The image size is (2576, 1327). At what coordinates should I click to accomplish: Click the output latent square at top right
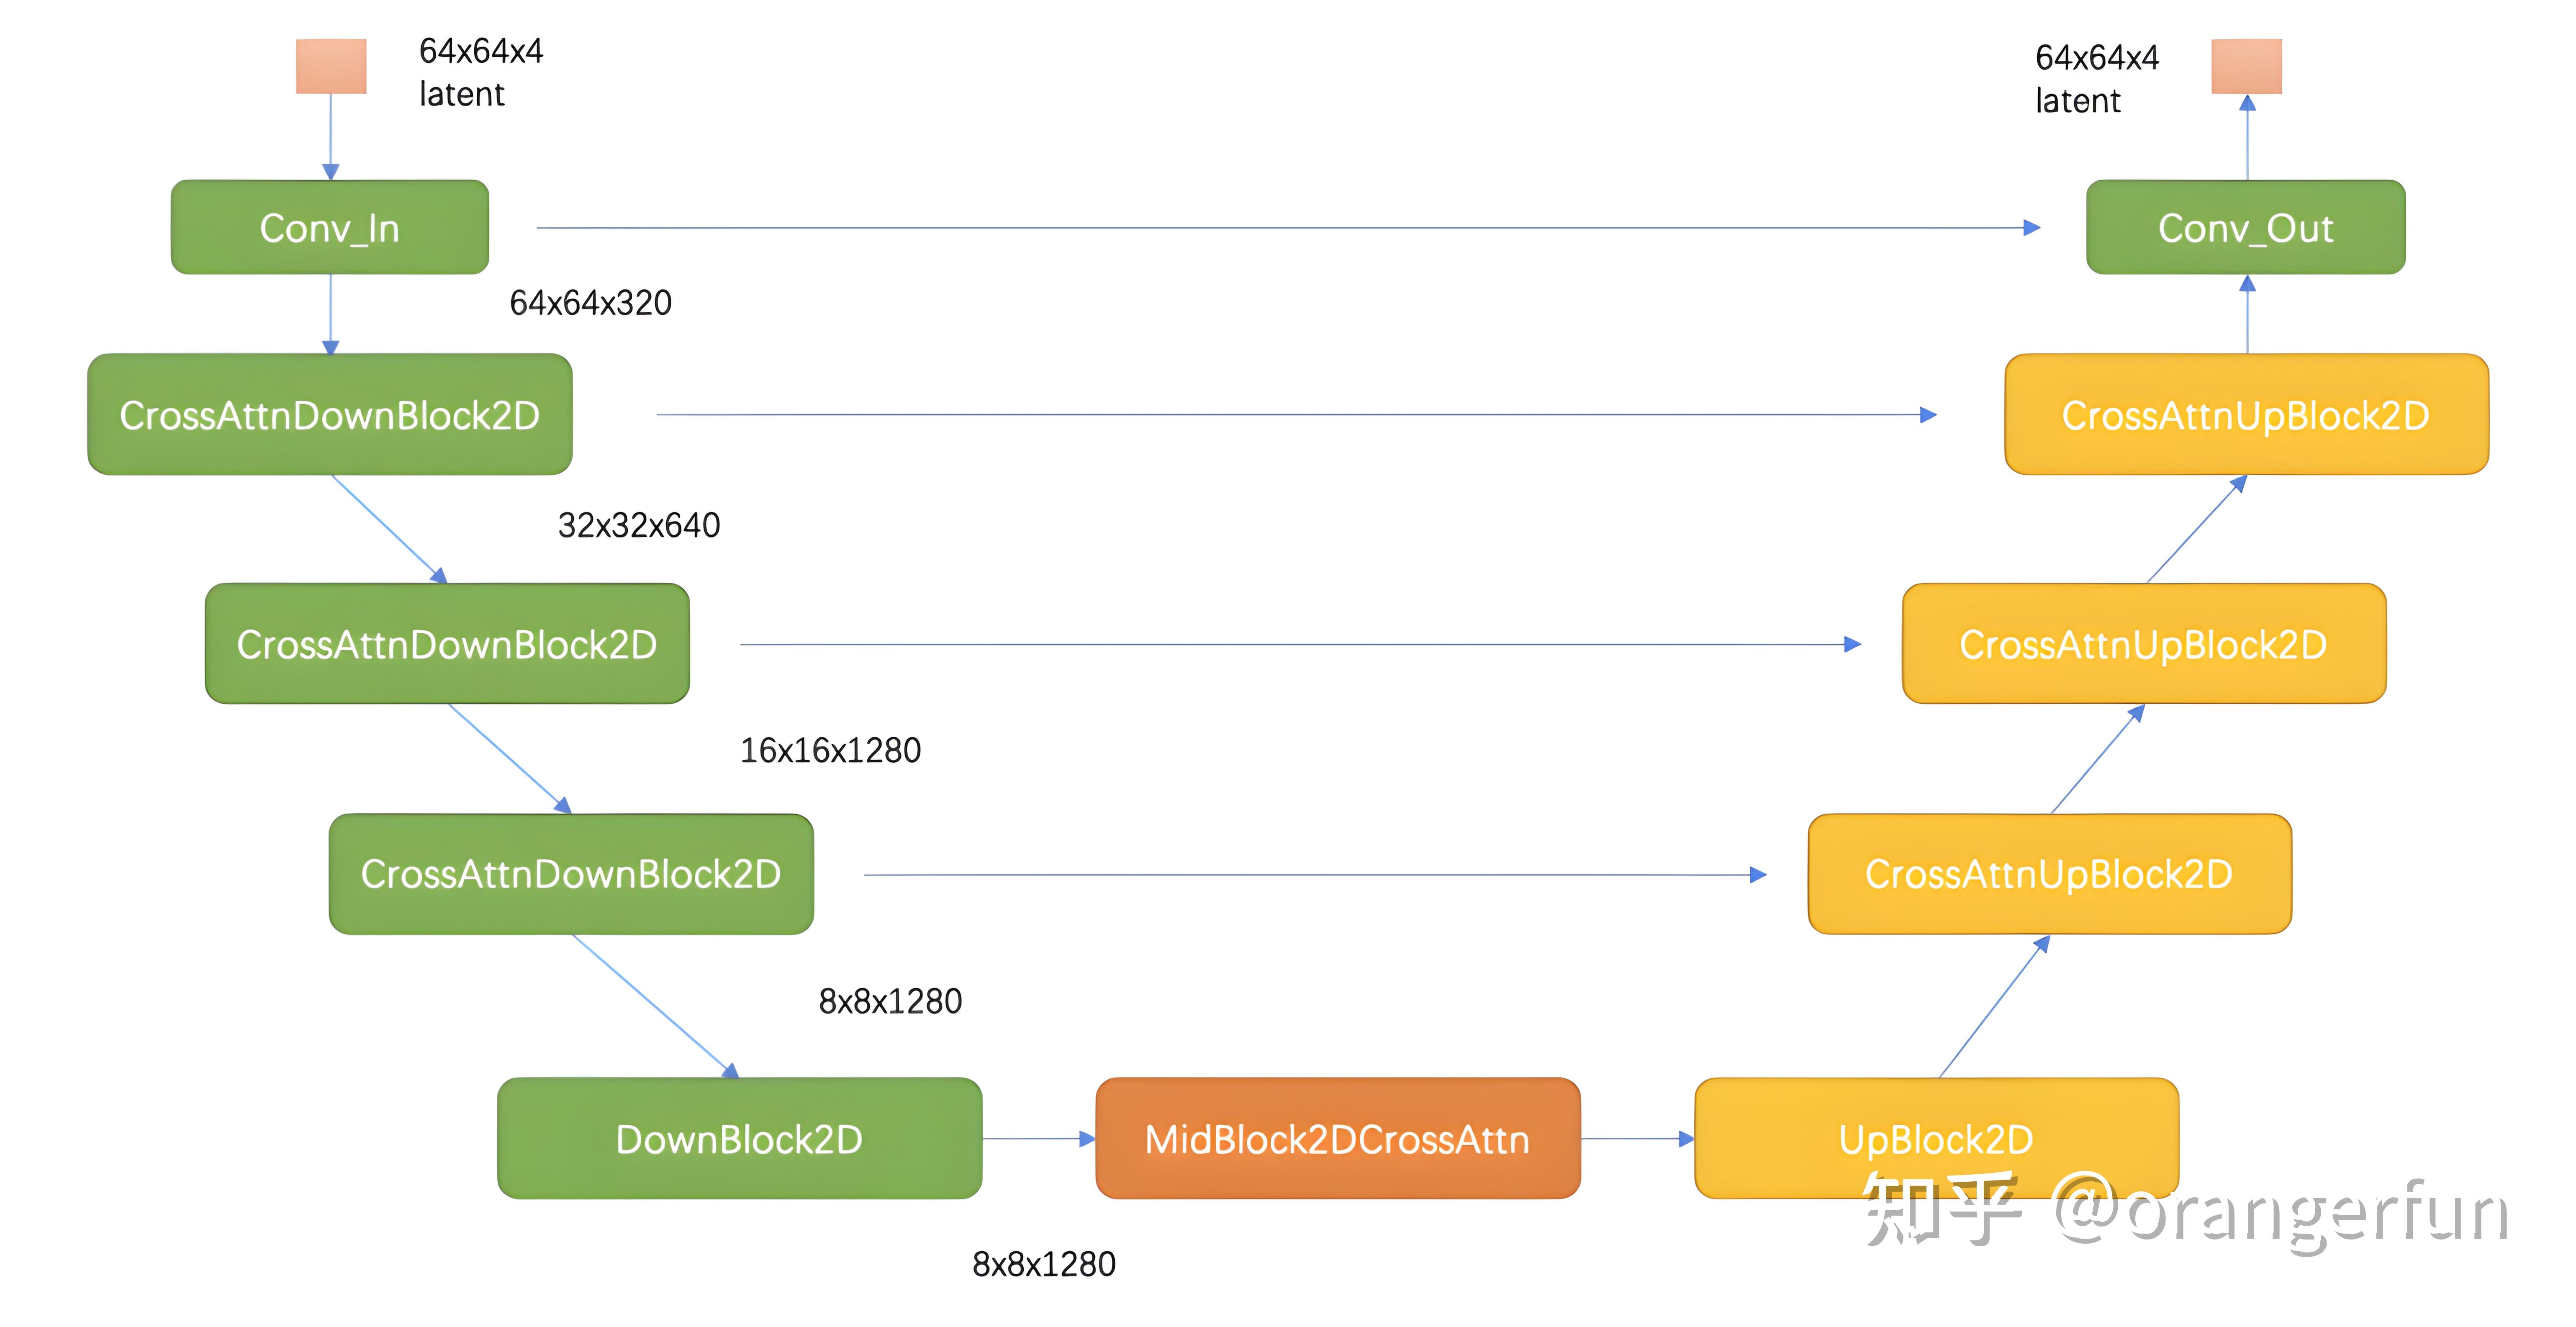tap(2246, 66)
